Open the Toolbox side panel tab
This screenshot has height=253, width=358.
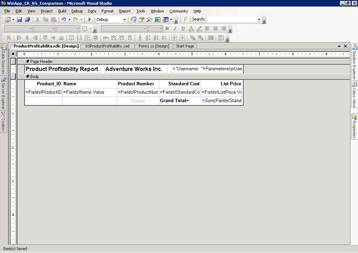(x=3, y=122)
